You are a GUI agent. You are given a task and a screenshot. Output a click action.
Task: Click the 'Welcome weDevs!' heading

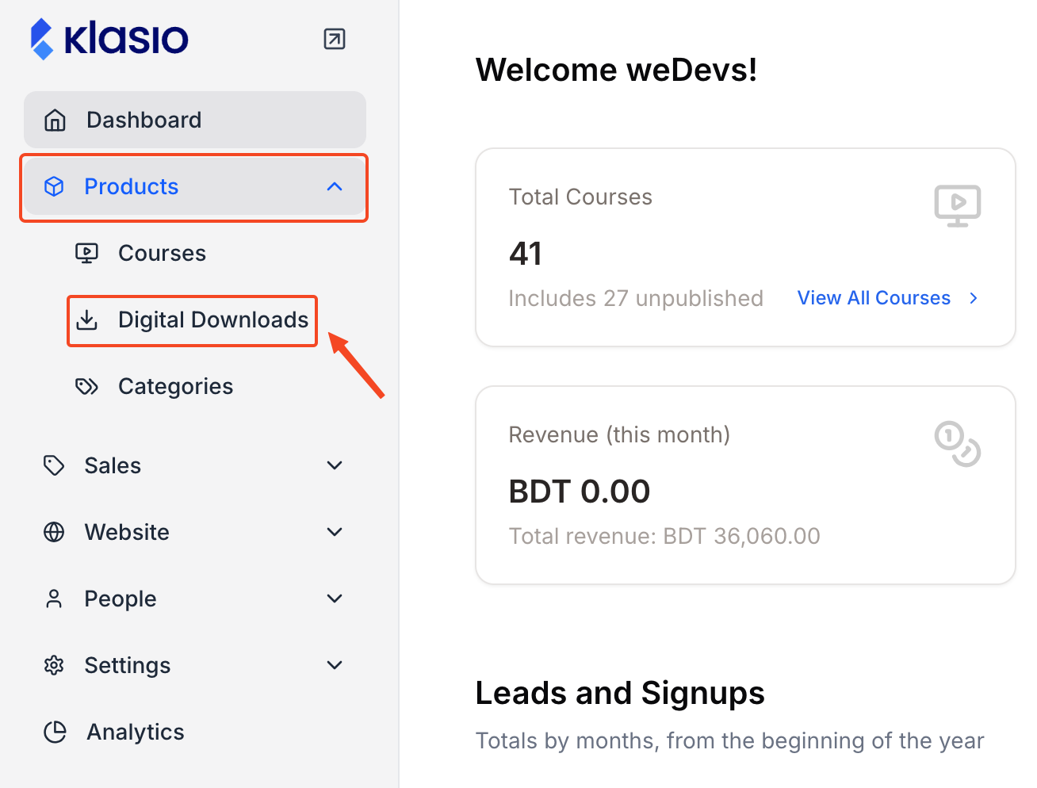coord(616,70)
